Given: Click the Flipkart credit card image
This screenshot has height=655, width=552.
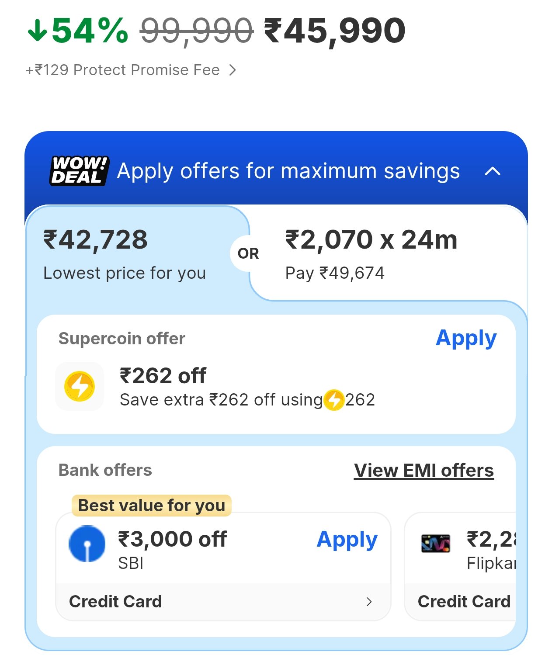Looking at the screenshot, I should tap(435, 543).
